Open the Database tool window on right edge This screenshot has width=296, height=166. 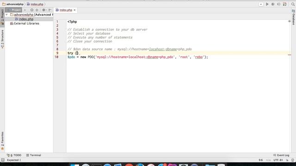(x=294, y=17)
